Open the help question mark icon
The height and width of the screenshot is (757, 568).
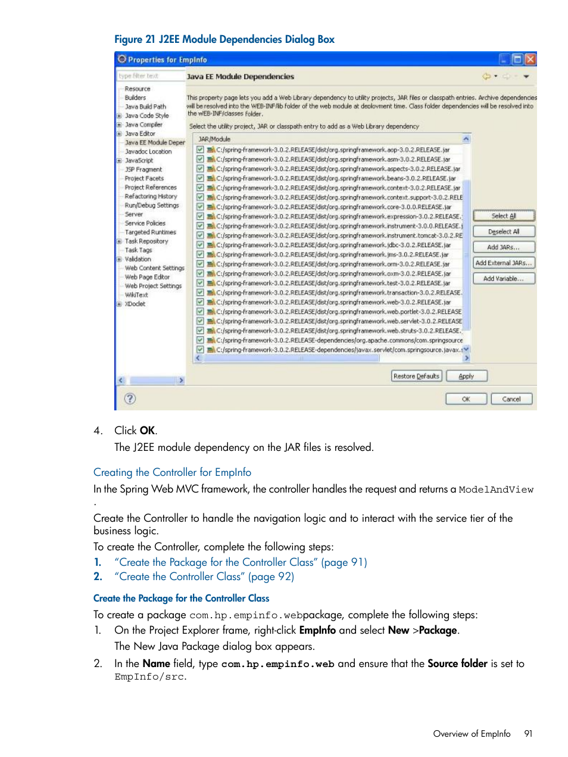point(130,398)
